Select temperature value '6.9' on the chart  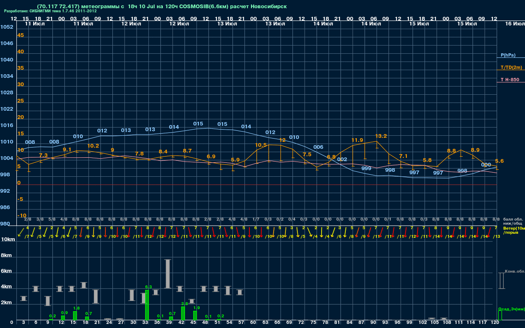[211, 157]
